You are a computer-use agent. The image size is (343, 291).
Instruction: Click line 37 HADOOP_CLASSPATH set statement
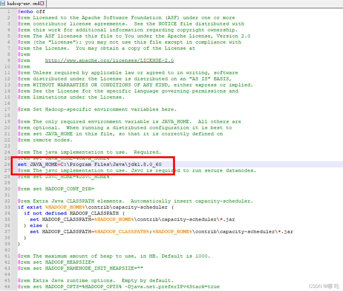pyautogui.click(x=162, y=231)
